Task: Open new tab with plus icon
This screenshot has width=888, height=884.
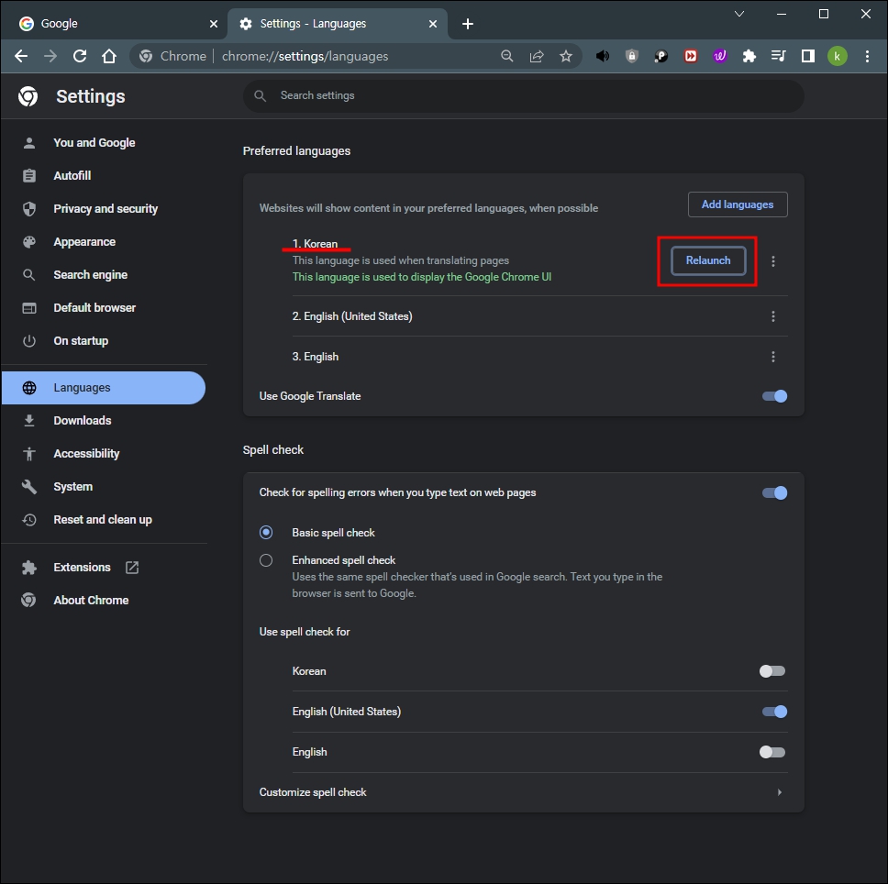Action: pos(468,24)
